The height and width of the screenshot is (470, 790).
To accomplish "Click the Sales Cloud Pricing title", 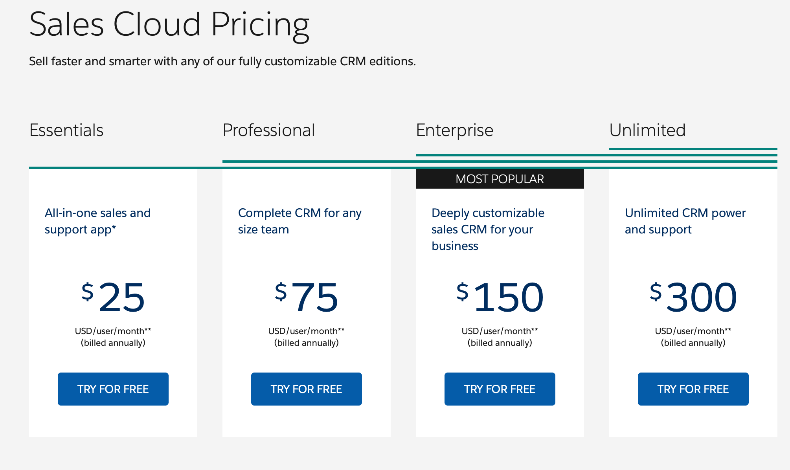I will tap(169, 24).
